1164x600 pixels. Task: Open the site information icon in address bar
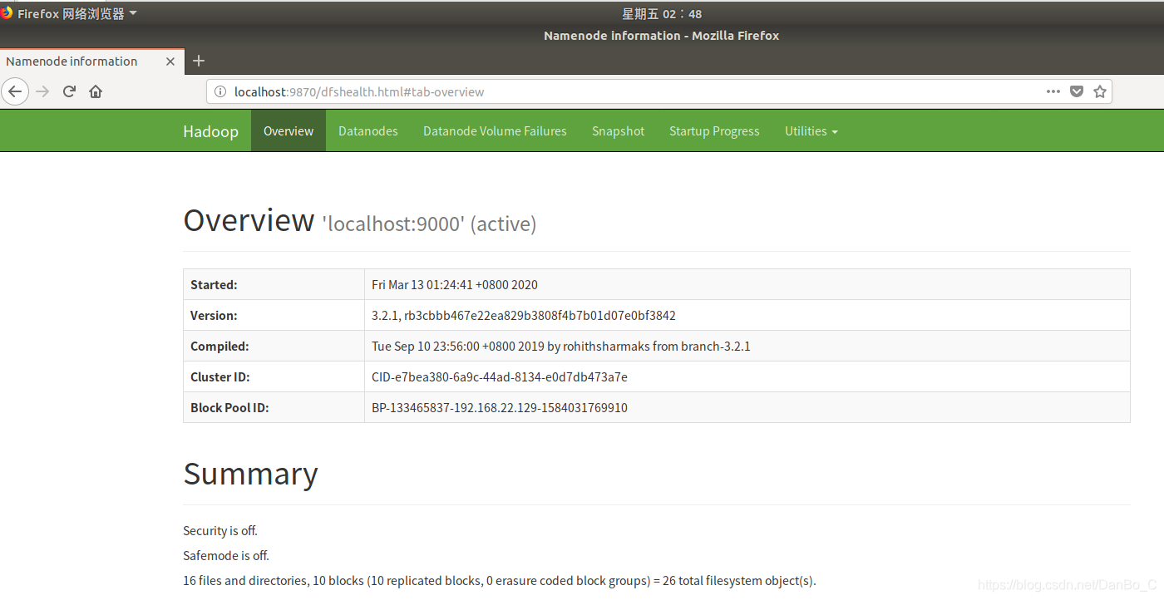(220, 92)
